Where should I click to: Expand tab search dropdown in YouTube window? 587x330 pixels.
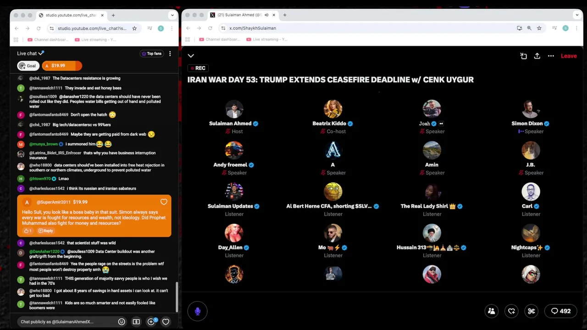[172, 15]
